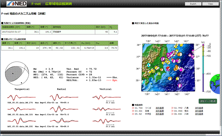Select the dip cell 40 ; 62
Viewport: 222px width, 136px height.
click(58, 48)
